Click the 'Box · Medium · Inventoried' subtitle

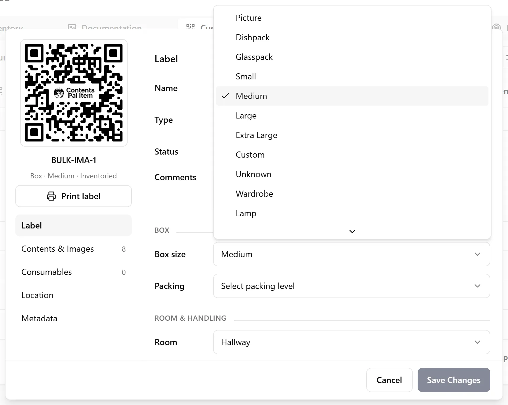point(74,176)
